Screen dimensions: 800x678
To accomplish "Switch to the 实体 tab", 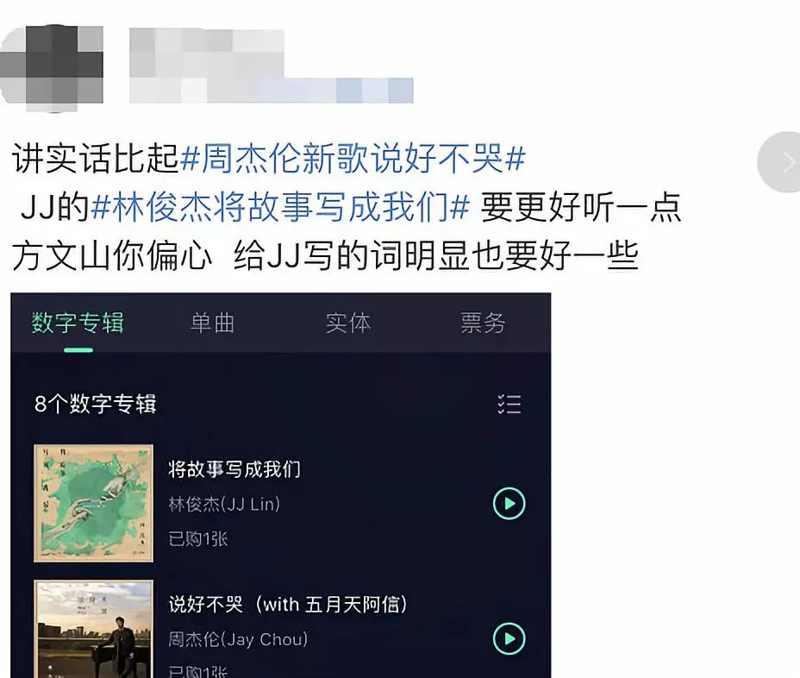I will coord(348,323).
